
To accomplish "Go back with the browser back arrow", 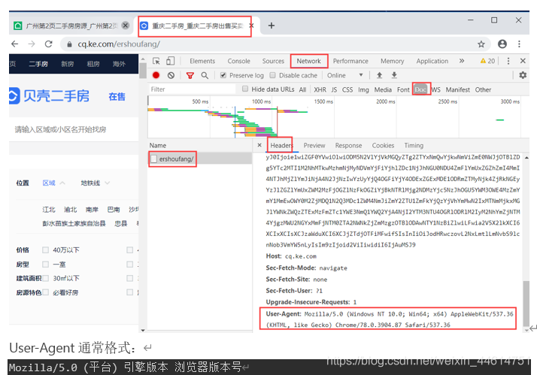I will point(15,44).
